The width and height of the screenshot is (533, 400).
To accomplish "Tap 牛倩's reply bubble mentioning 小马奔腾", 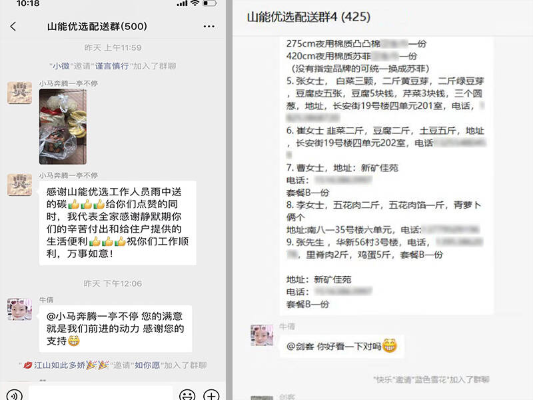I will [115, 329].
